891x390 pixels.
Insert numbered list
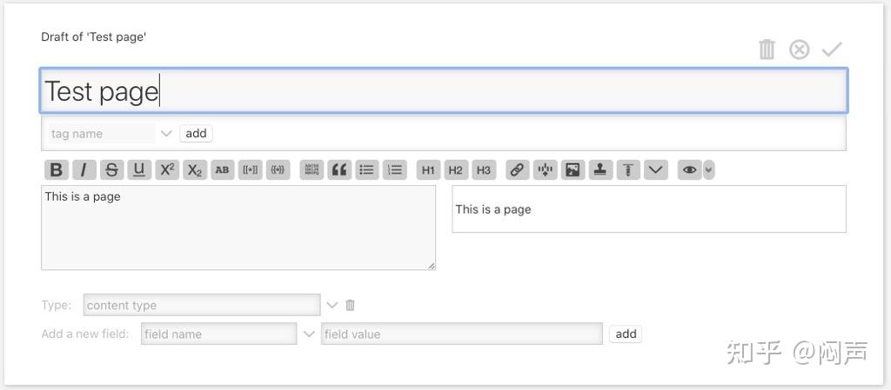pyautogui.click(x=395, y=170)
